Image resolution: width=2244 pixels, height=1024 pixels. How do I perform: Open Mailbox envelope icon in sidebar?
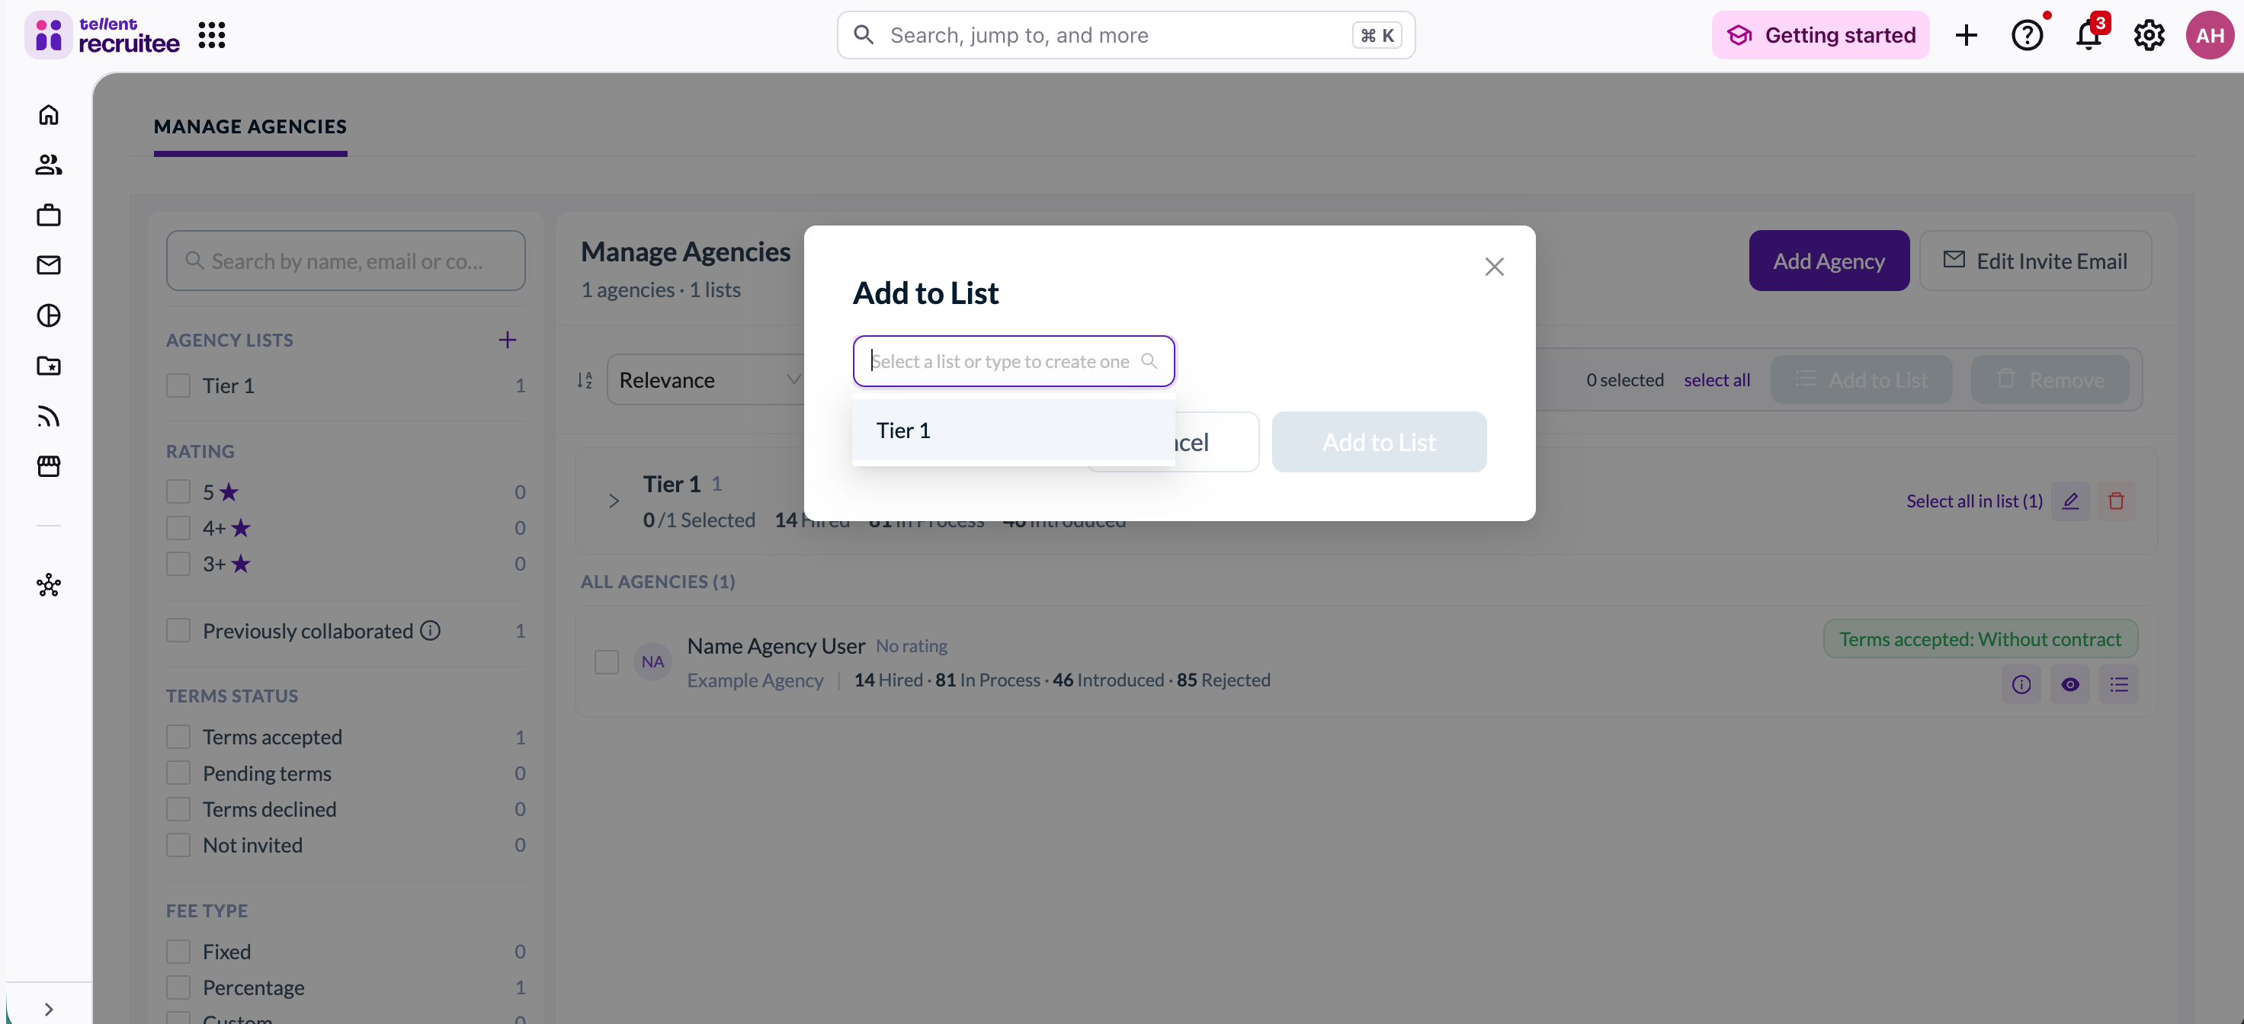tap(49, 264)
